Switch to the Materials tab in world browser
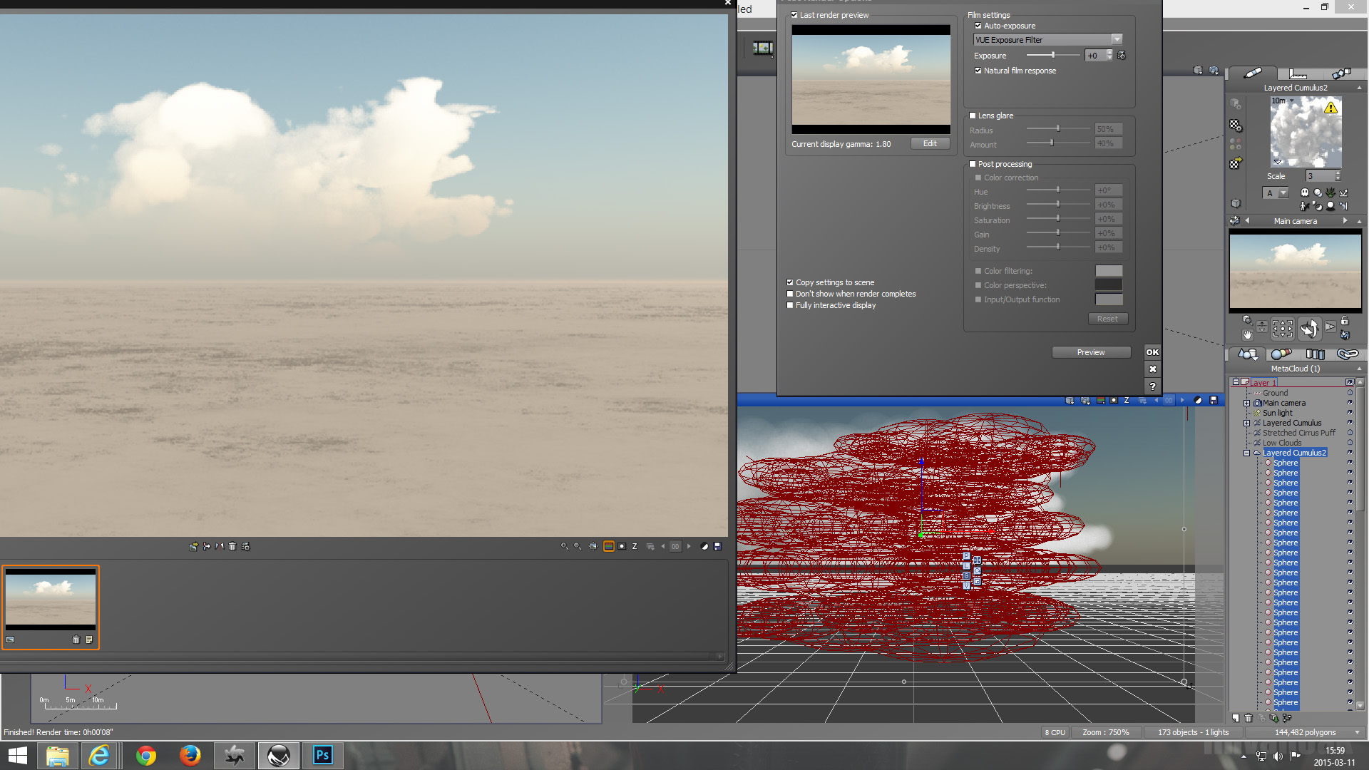The width and height of the screenshot is (1369, 770). pyautogui.click(x=1281, y=354)
